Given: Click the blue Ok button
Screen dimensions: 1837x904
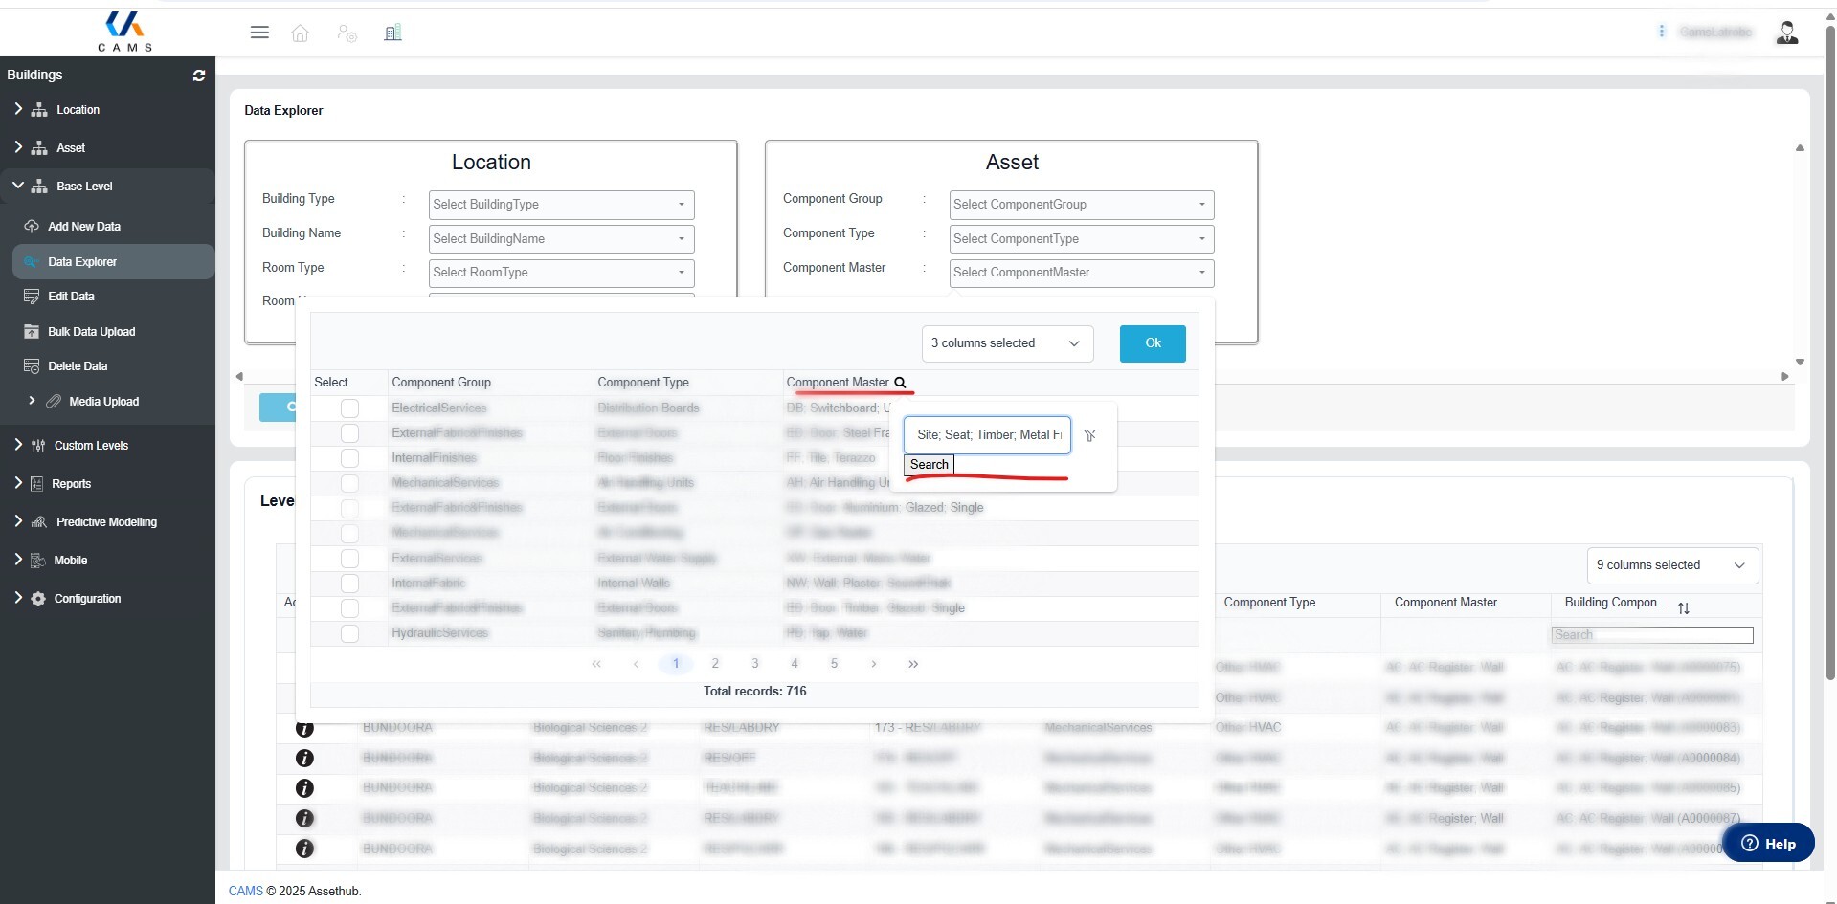Looking at the screenshot, I should click(1153, 343).
